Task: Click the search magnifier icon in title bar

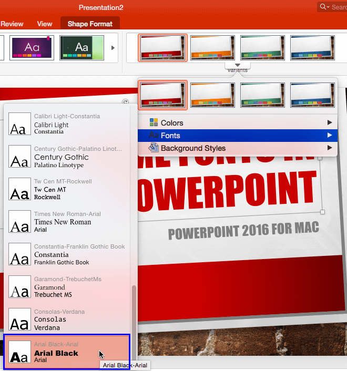Action: tap(323, 7)
